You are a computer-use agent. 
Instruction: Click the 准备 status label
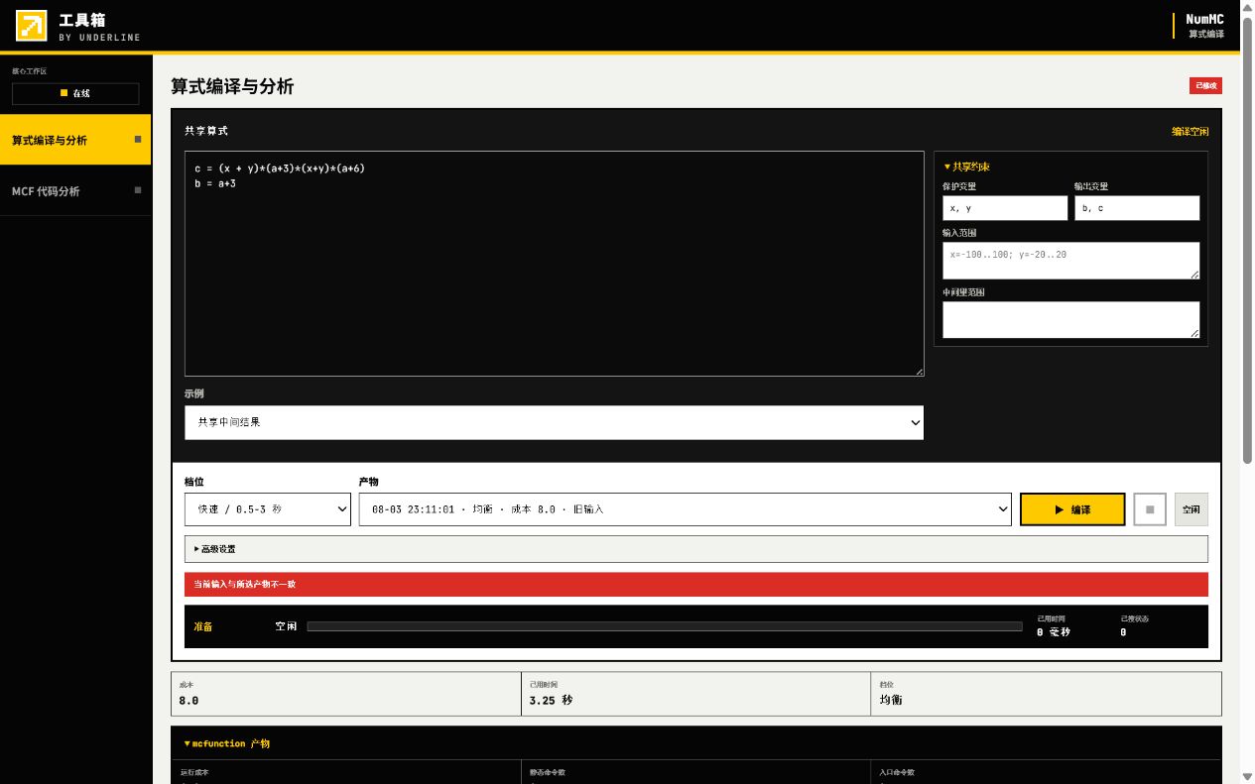202,626
